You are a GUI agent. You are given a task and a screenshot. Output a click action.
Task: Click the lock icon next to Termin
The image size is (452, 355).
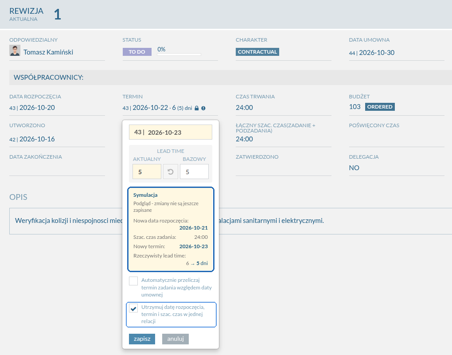(197, 108)
